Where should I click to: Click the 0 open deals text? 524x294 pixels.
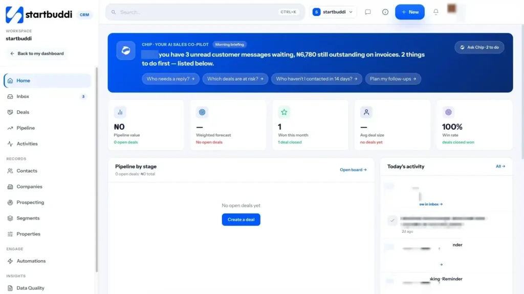[126, 142]
